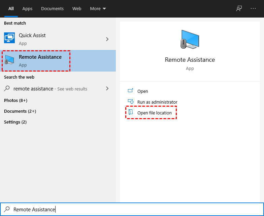Show Photos (8+) results
264x216 pixels.
click(x=15, y=101)
